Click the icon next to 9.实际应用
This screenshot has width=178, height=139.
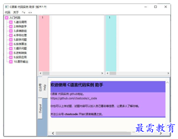tap(11, 57)
